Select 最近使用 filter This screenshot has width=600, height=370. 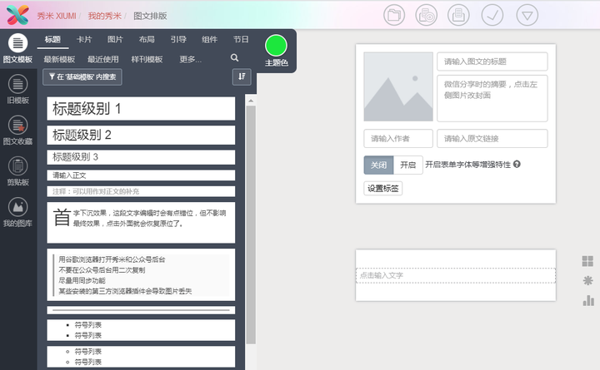(x=103, y=59)
